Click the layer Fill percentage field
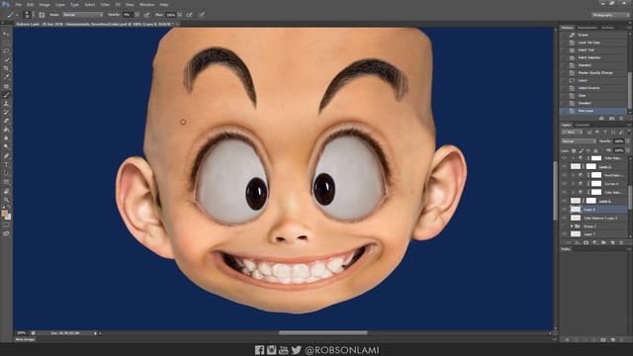The width and height of the screenshot is (633, 356). click(618, 150)
